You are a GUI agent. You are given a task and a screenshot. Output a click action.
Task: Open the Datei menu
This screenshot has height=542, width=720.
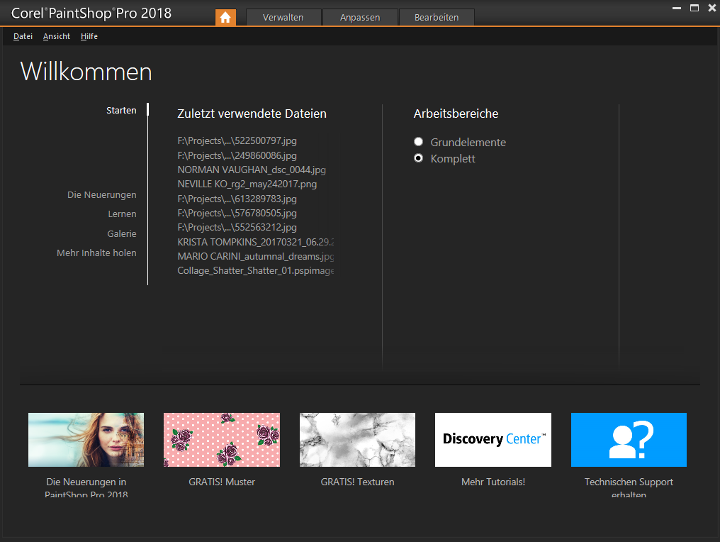tap(23, 36)
